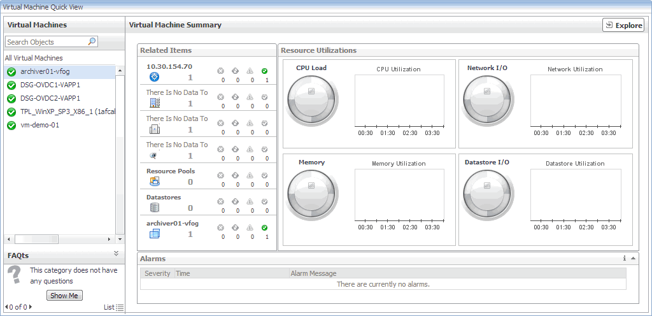Click the VM list horizontal scroll left arrow

(x=9, y=239)
